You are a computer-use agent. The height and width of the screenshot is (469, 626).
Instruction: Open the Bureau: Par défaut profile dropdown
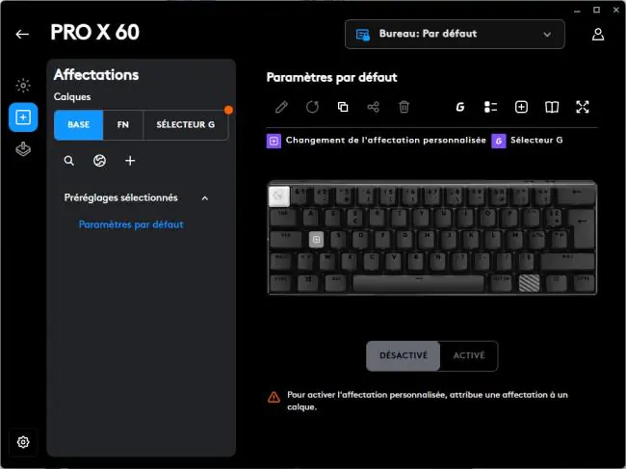point(455,35)
